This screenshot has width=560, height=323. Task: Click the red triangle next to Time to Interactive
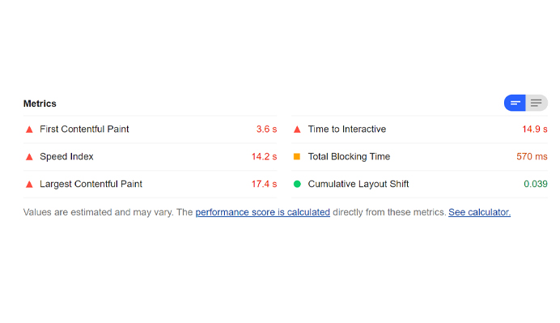(x=297, y=130)
